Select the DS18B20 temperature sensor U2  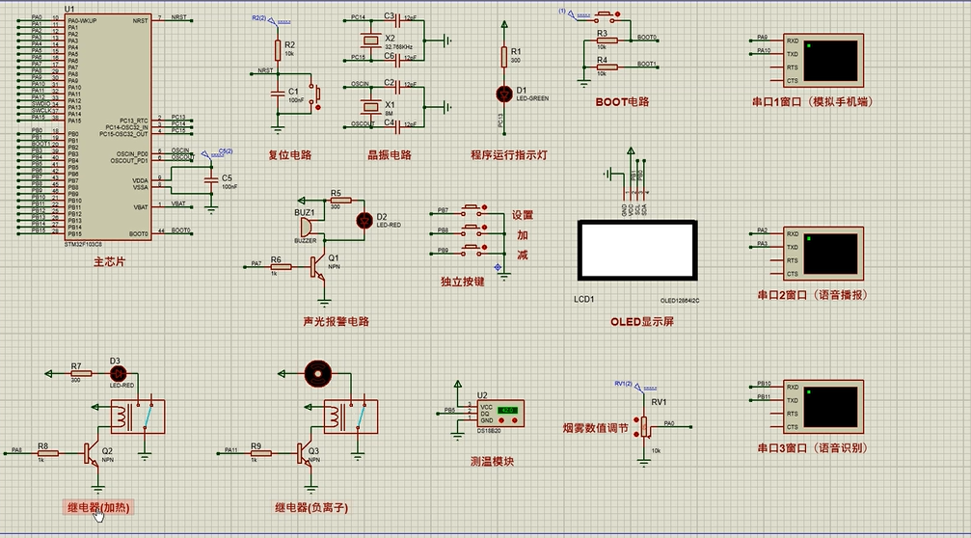pyautogui.click(x=500, y=415)
